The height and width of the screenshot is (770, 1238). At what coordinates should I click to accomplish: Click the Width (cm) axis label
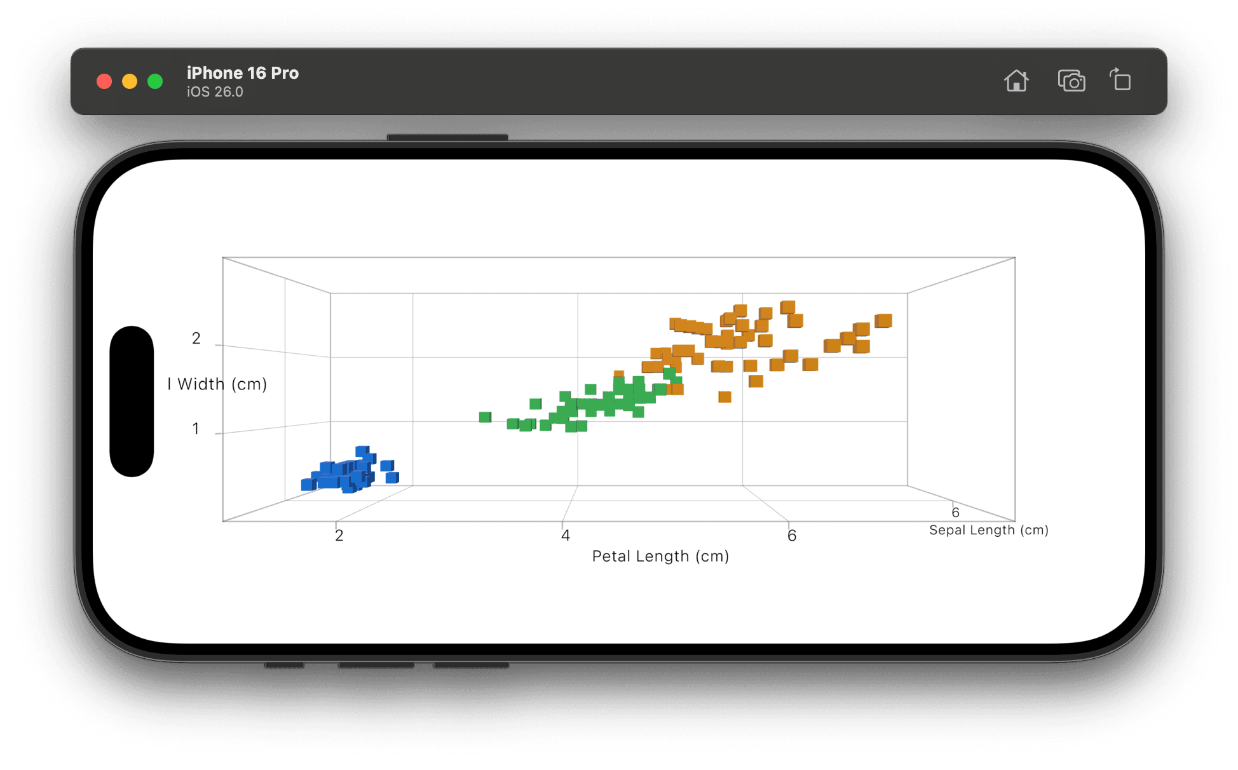pos(217,384)
